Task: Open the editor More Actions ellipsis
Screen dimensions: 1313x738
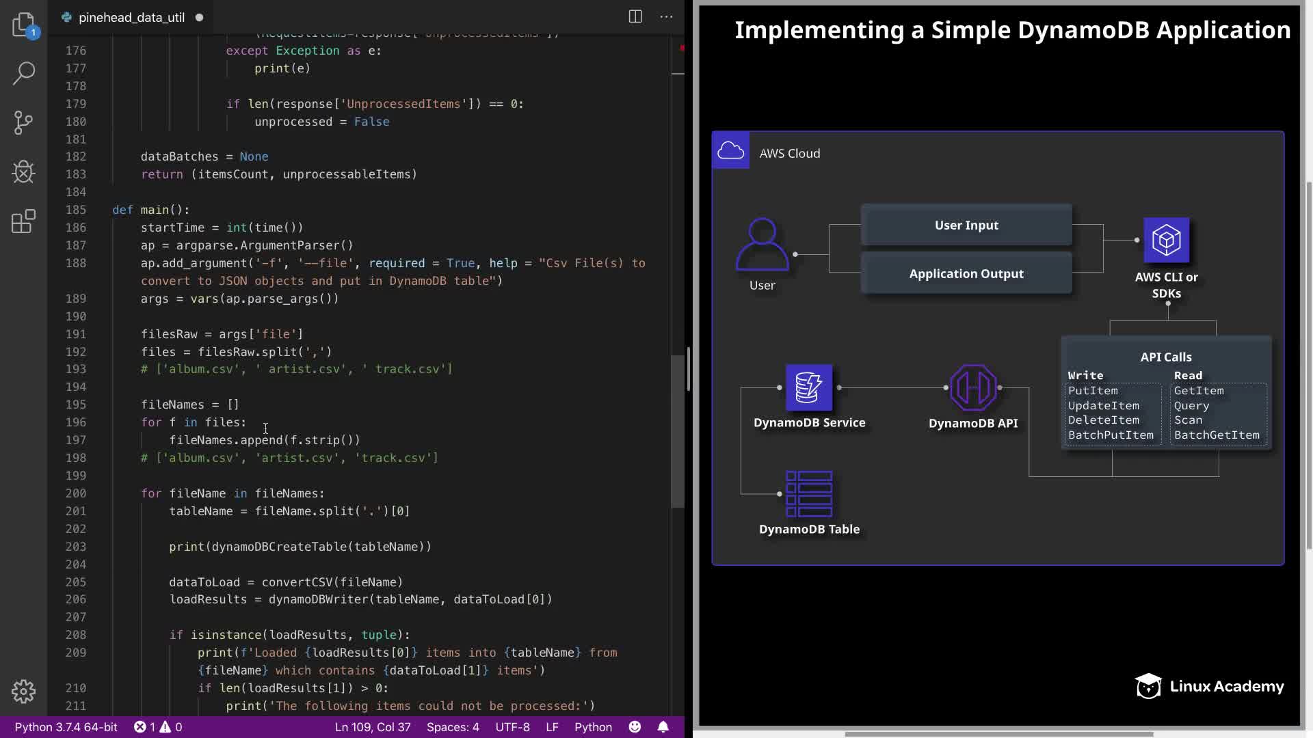Action: [x=666, y=17]
